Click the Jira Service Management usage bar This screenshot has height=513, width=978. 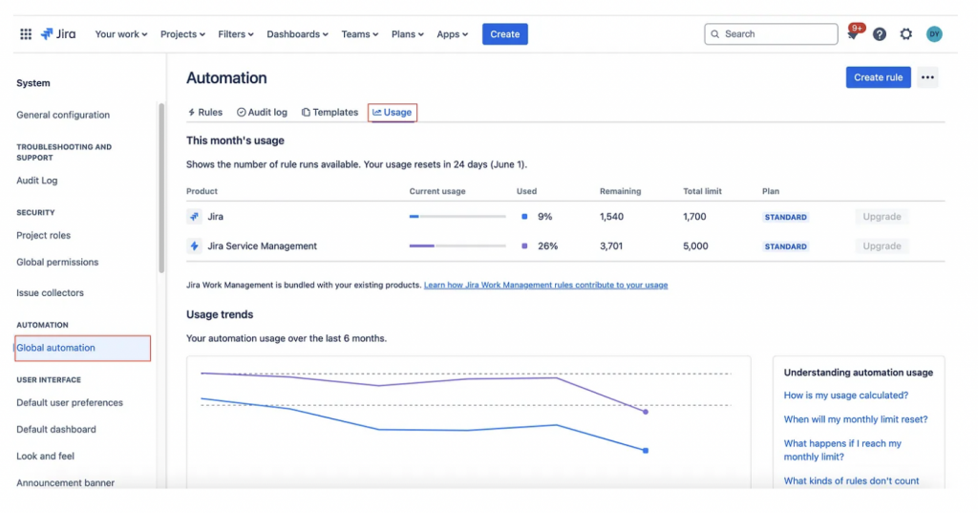coord(457,246)
